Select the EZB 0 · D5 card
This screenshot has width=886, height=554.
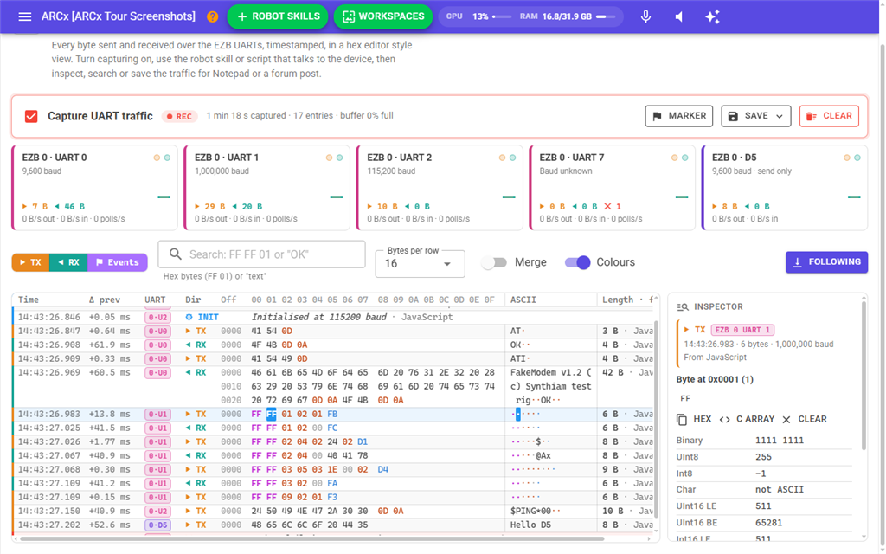tap(784, 188)
